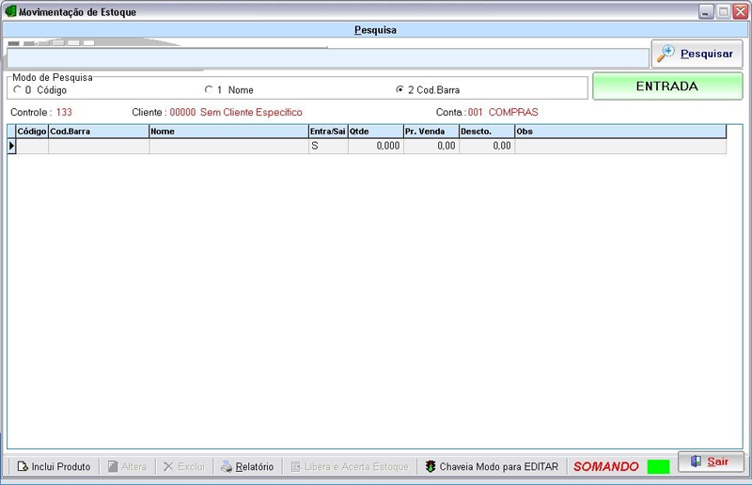Maximize the Movimentação de Estoque window
The image size is (752, 485).
coord(723,11)
